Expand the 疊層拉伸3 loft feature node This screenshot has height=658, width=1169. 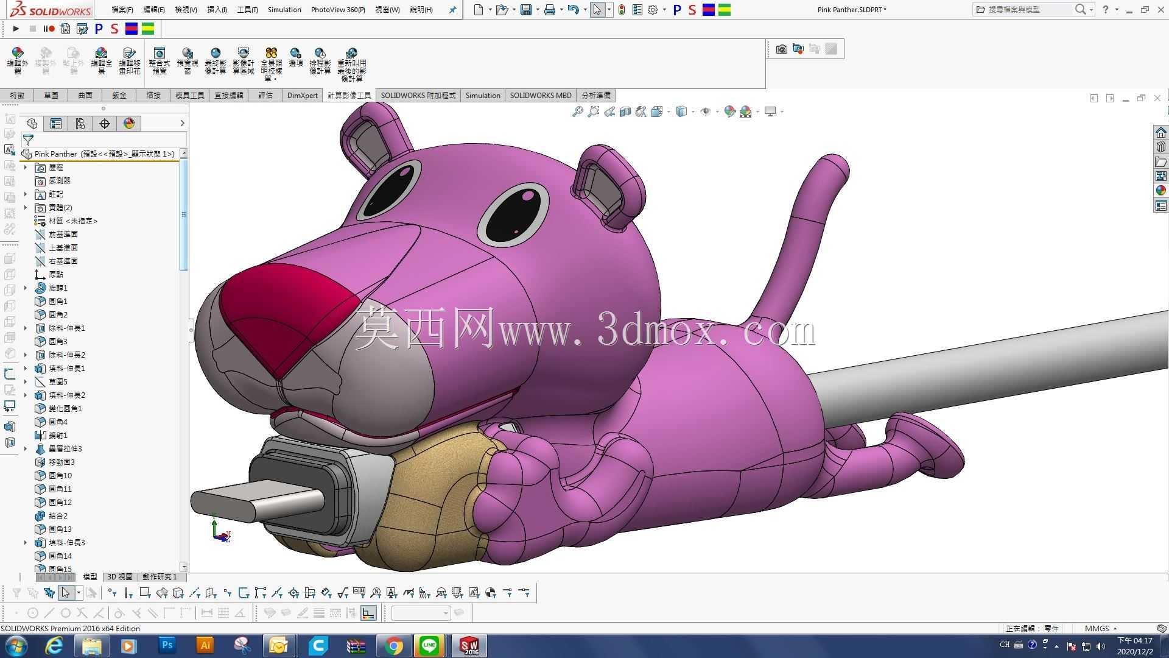[26, 449]
